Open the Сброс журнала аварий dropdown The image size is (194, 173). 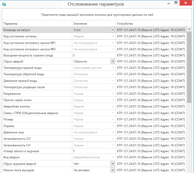pos(113,164)
